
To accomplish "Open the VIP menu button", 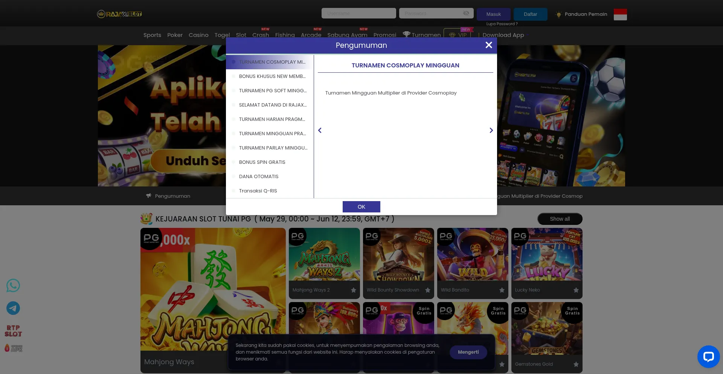I will pyautogui.click(x=458, y=35).
